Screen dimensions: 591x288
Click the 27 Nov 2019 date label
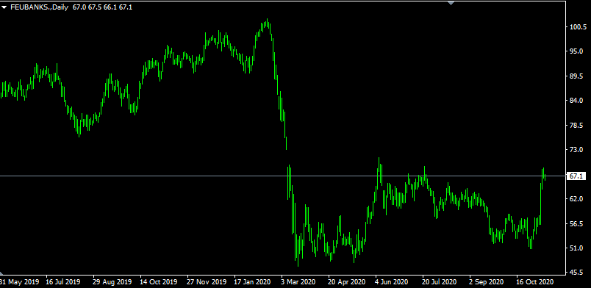point(207,281)
